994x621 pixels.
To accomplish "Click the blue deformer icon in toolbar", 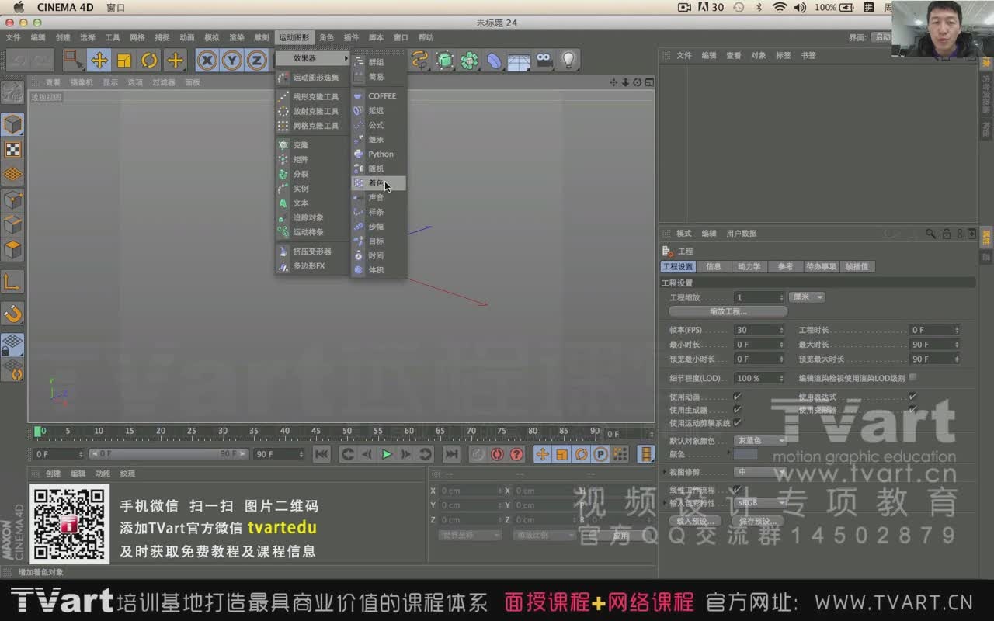I will (x=494, y=60).
